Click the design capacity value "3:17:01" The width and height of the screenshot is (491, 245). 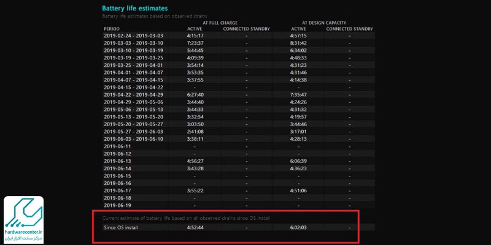point(298,132)
